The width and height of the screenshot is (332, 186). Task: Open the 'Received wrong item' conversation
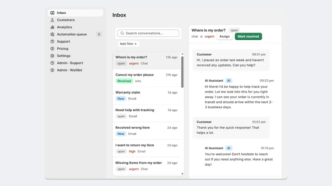[146, 131]
